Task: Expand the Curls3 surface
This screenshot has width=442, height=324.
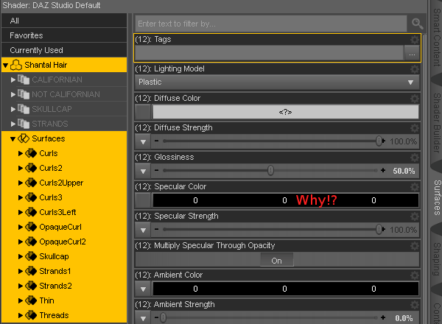Action: (x=21, y=197)
